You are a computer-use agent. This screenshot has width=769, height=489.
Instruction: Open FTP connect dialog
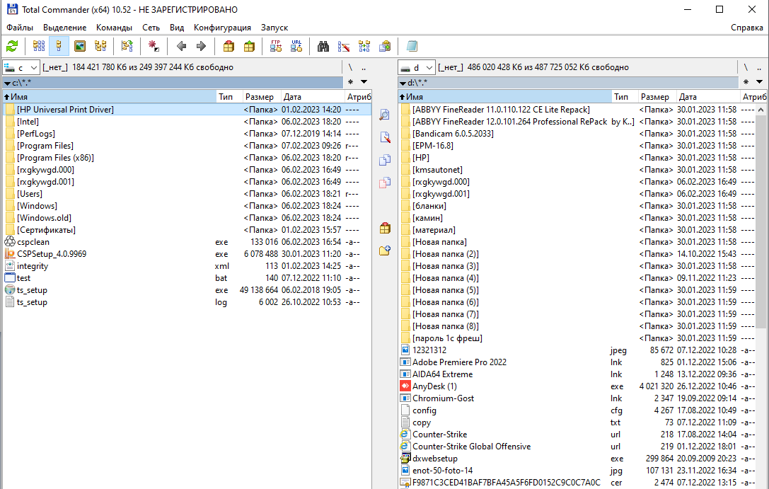(276, 46)
